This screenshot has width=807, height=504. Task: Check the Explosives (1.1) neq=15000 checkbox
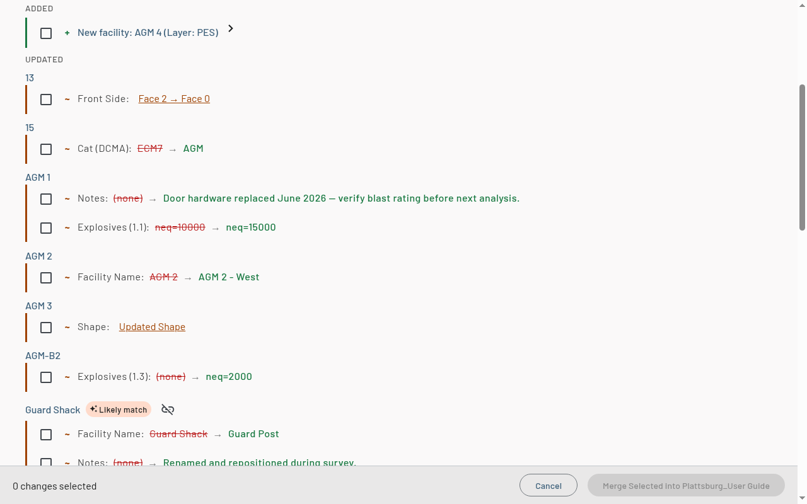46,228
